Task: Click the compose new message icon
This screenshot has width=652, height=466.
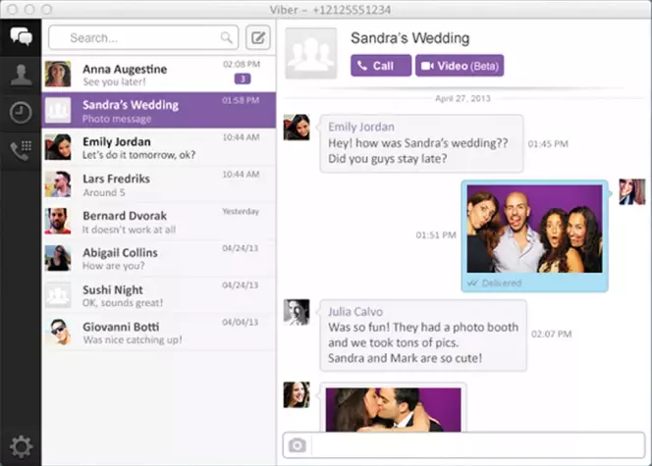Action: point(258,38)
